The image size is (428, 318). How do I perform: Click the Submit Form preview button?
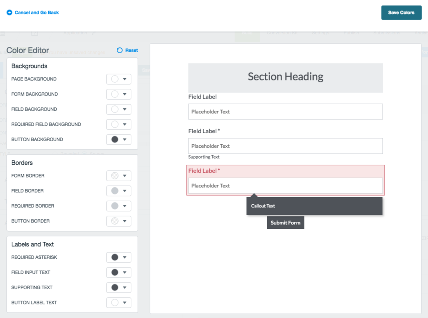point(285,223)
